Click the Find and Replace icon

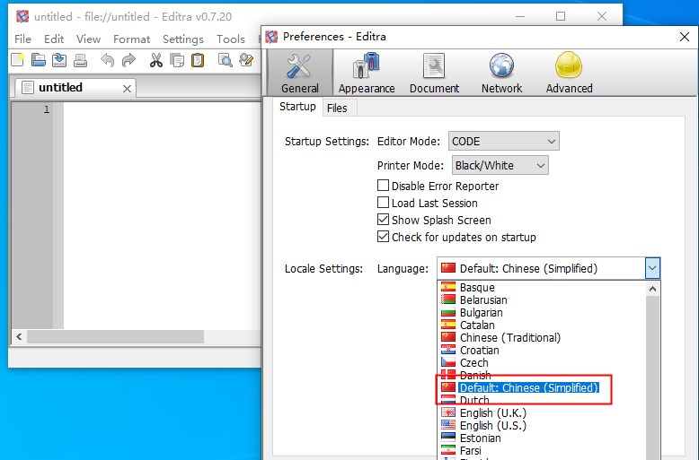[x=246, y=59]
